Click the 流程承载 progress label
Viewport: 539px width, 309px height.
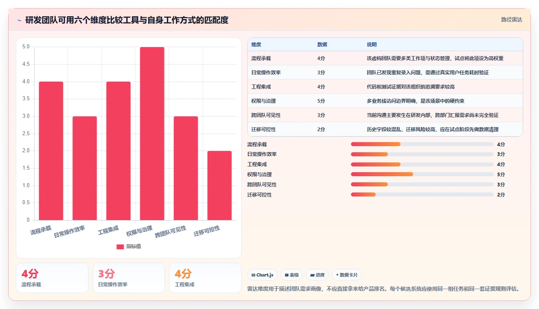point(257,144)
